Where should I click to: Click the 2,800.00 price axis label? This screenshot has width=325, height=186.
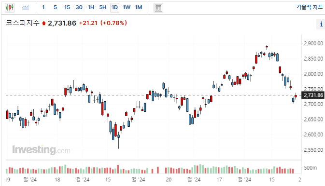pos(313,74)
